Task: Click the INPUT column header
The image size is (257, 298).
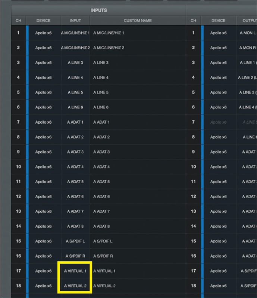Action: click(x=75, y=20)
